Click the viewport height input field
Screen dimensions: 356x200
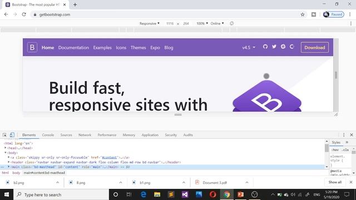coord(186,23)
